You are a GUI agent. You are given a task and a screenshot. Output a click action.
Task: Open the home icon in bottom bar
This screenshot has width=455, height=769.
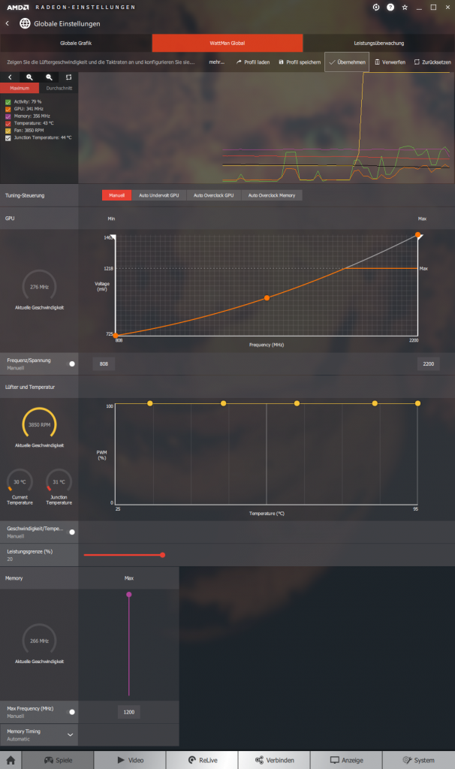click(11, 760)
